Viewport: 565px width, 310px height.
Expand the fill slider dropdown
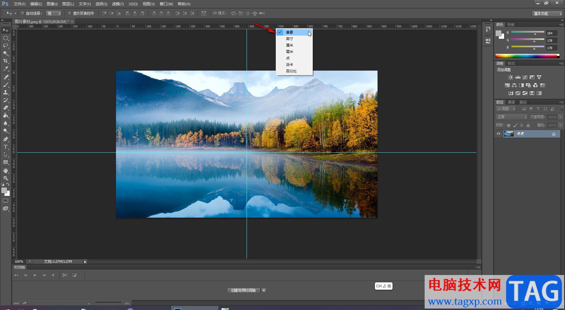tap(561, 125)
